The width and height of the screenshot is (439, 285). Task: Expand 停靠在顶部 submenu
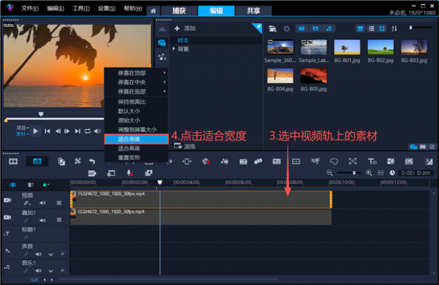pos(164,73)
